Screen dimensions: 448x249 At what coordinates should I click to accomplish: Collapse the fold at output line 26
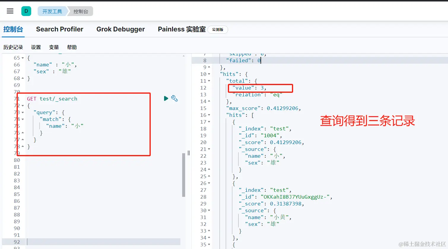[x=209, y=183]
